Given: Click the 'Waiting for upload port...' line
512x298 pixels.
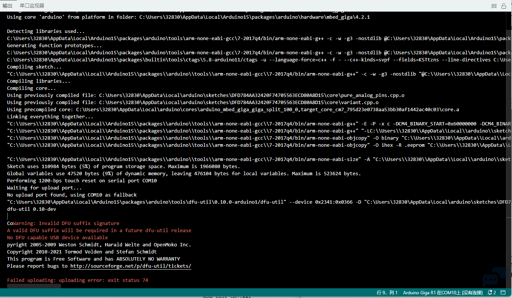Looking at the screenshot, I should [x=44, y=188].
